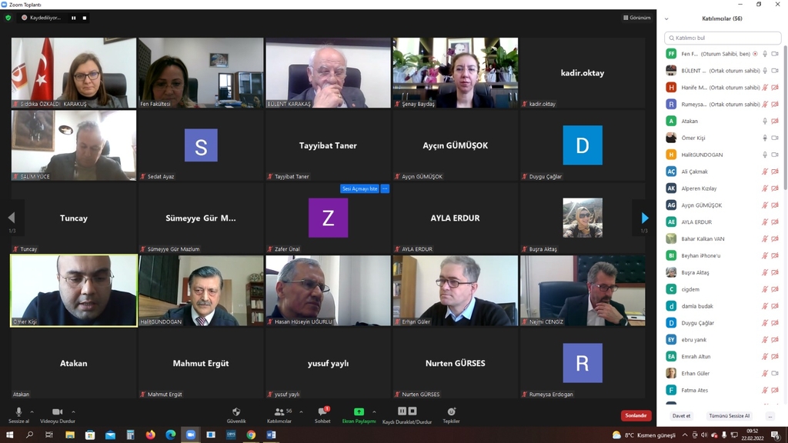
Task: Expand video options arrow beside Videoyu Durdur
Action: (x=73, y=411)
